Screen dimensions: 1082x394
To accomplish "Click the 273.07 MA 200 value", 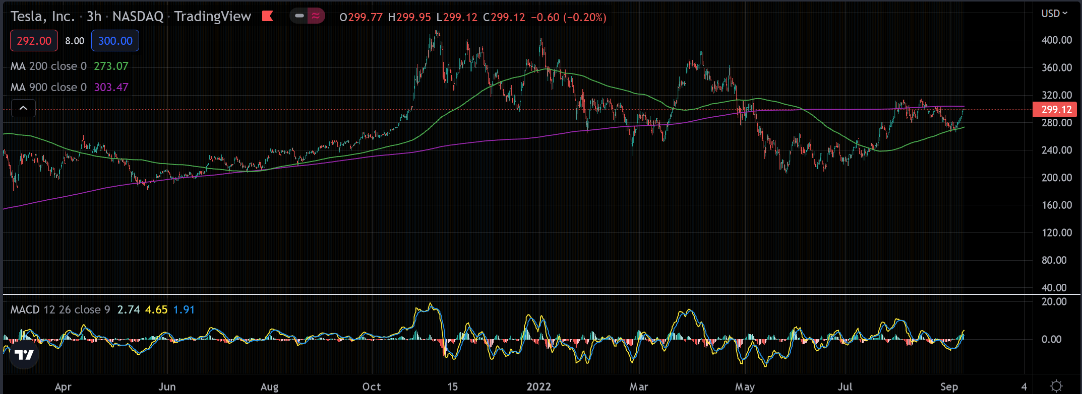I will (111, 66).
